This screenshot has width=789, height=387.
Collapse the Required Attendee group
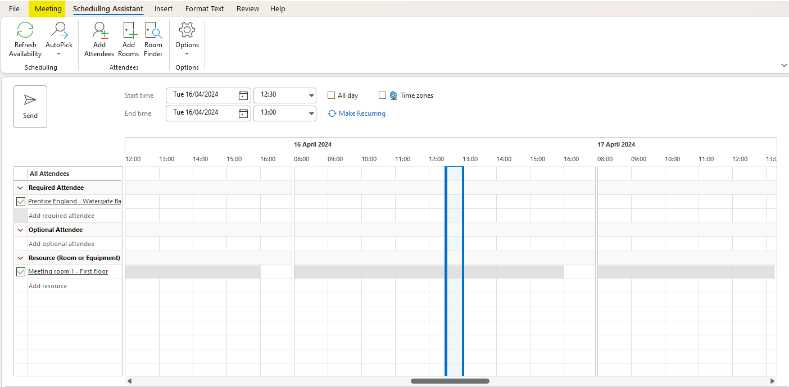click(21, 188)
